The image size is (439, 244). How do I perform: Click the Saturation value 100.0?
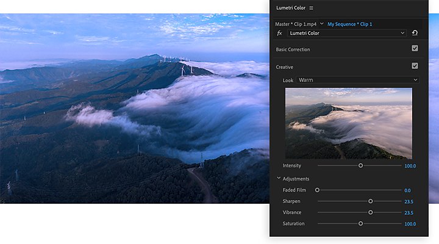(410, 224)
